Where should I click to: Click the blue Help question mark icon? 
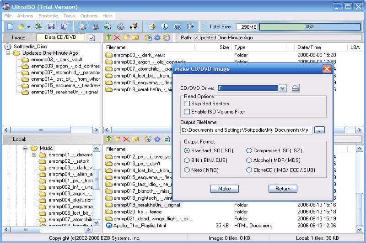pyautogui.click(x=177, y=27)
